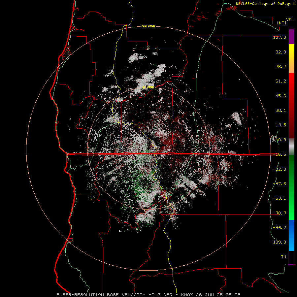Select the 92.3 legend value
This screenshot has width=297, height=297.
281,52
